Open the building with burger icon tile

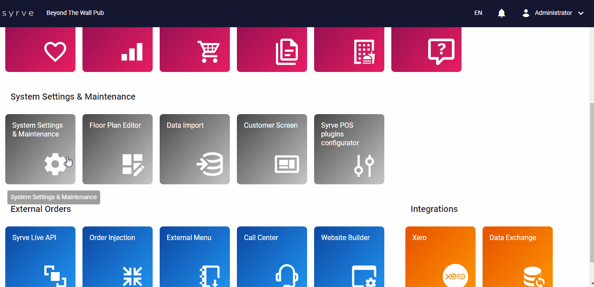coord(349,50)
